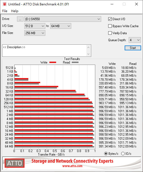Enable the Verify Data checkbox
143x172 pixels.
[x=110, y=33]
